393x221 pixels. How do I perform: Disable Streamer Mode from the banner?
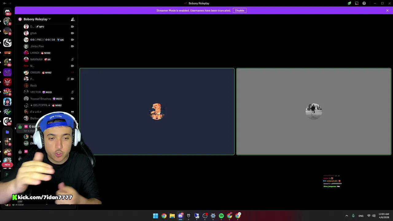[239, 10]
